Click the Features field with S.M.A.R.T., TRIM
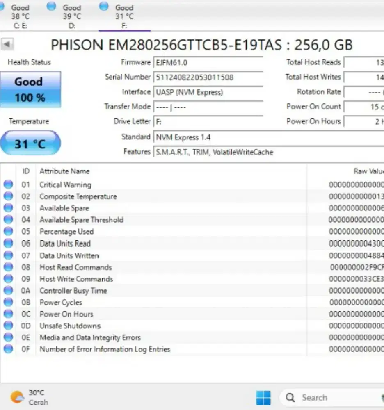Image resolution: width=384 pixels, height=410 pixels. 269,152
